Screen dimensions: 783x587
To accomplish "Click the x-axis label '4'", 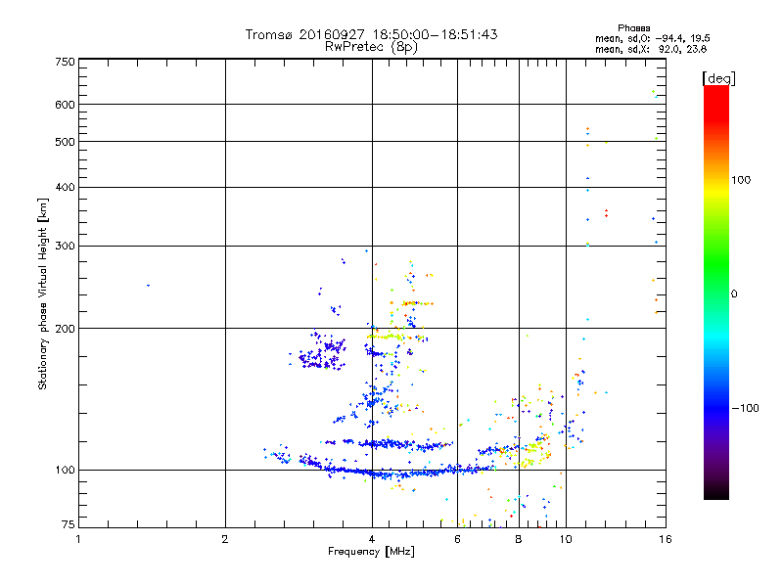I will [372, 539].
